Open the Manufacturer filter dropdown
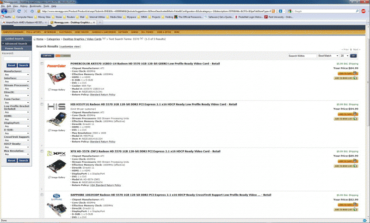Image resolution: width=370 pixels, height=223 pixels. coord(17,75)
